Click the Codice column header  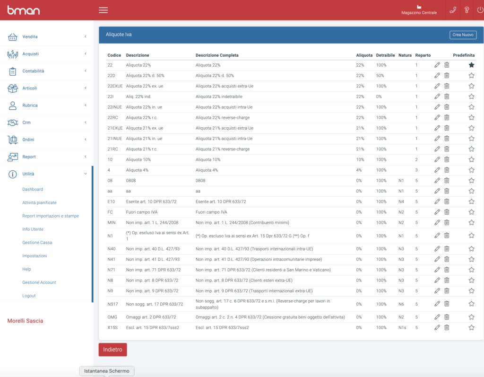pyautogui.click(x=114, y=55)
